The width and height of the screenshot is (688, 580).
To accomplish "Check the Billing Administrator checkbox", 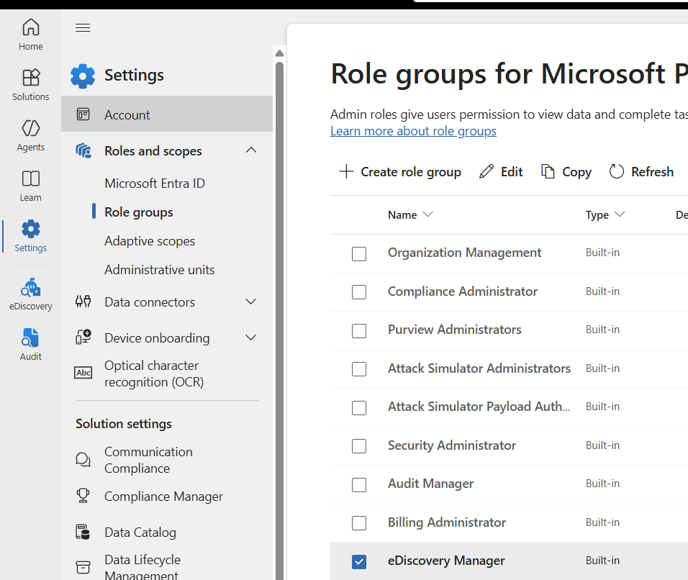I will [359, 523].
